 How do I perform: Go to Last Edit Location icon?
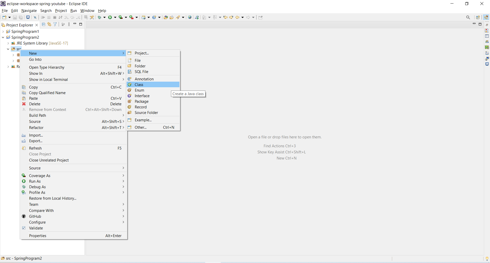click(225, 17)
